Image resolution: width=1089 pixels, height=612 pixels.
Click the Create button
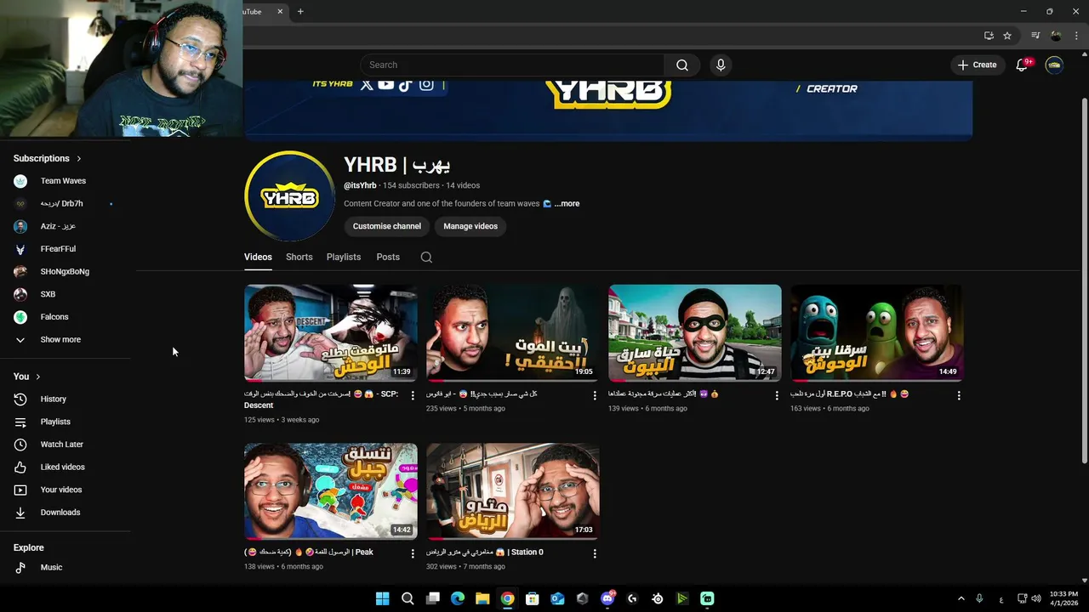click(977, 65)
